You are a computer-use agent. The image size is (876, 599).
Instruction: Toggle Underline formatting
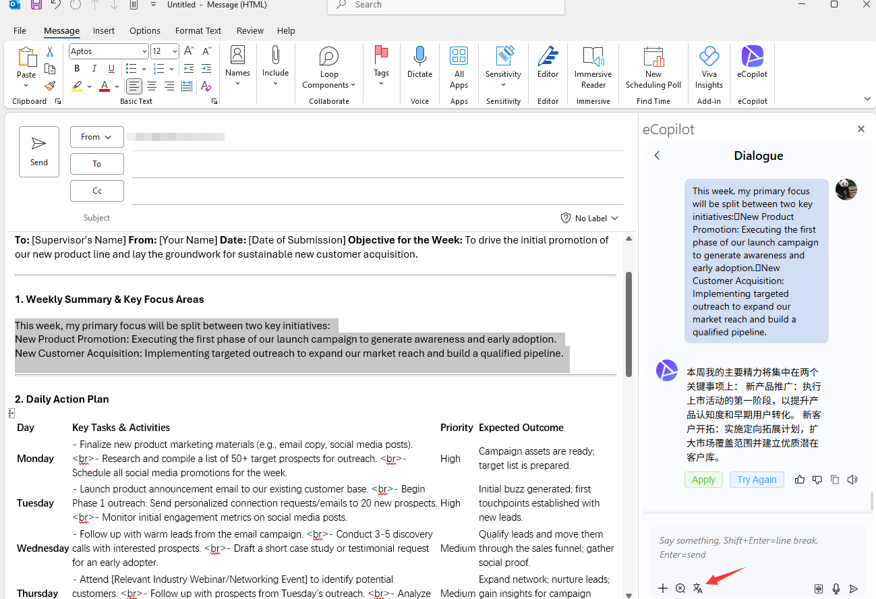coord(112,68)
